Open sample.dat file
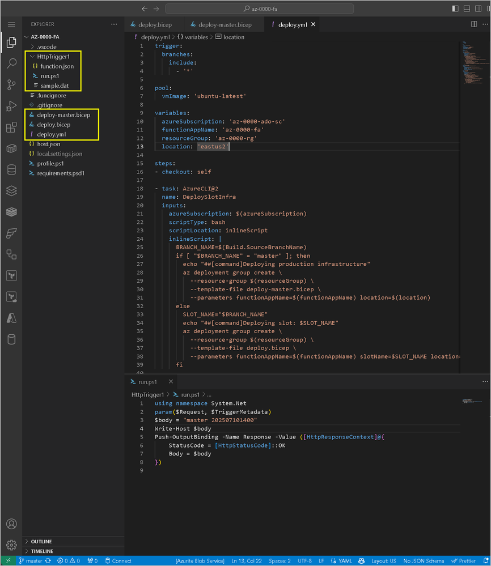This screenshot has height=566, width=491. point(54,86)
